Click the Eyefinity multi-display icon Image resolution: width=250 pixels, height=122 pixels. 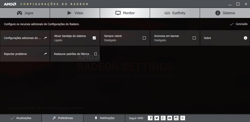click(x=167, y=13)
